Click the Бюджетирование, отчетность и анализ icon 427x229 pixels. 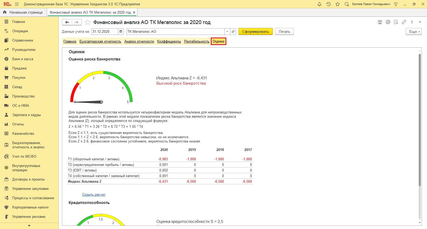(6, 145)
